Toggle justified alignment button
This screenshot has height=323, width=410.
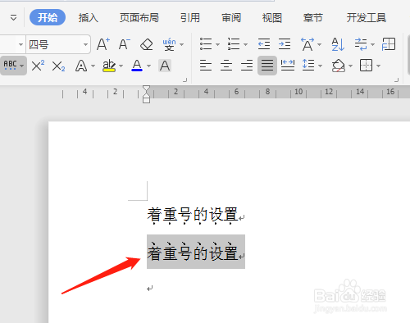pos(267,66)
